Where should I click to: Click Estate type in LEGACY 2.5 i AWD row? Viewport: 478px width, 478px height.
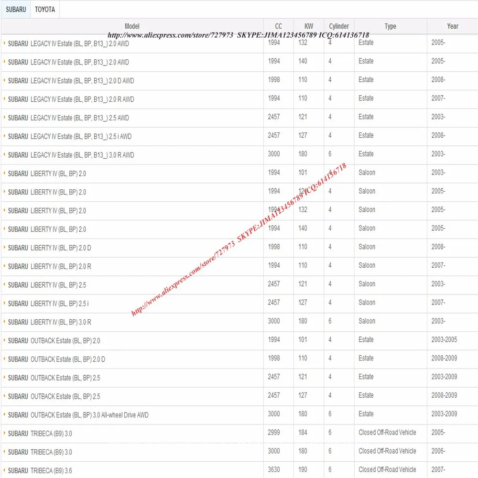click(366, 135)
